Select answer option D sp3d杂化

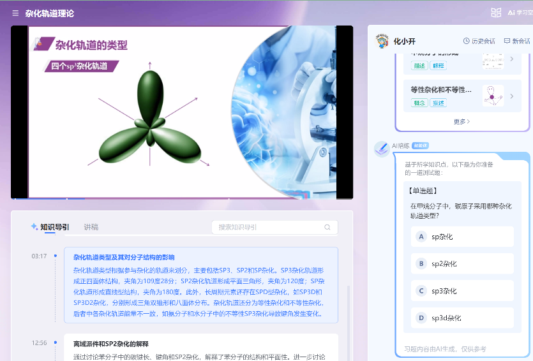462,318
